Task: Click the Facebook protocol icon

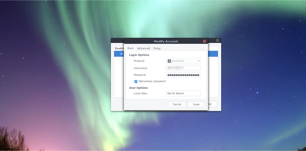Action: pos(169,61)
